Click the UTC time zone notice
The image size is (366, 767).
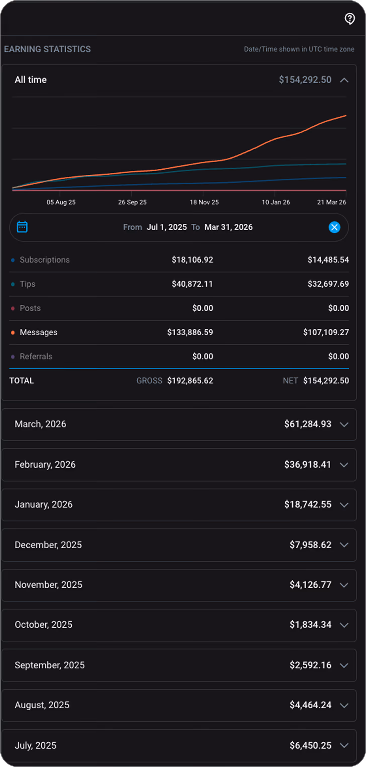click(x=299, y=49)
